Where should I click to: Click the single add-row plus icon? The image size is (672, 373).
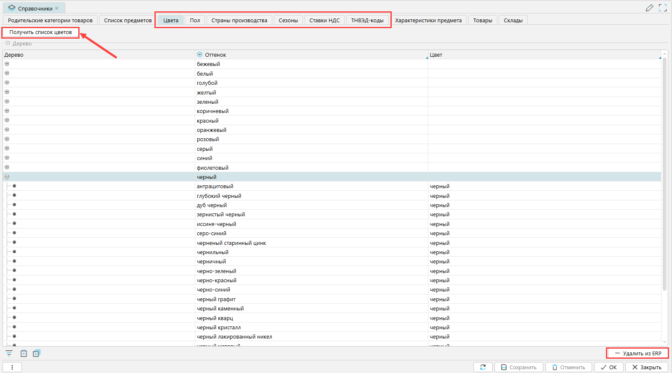click(x=24, y=354)
